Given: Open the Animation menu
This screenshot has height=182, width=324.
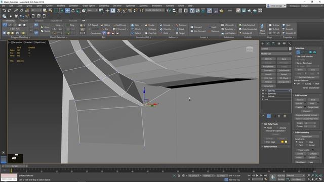Looking at the screenshot, I should coord(73,6).
